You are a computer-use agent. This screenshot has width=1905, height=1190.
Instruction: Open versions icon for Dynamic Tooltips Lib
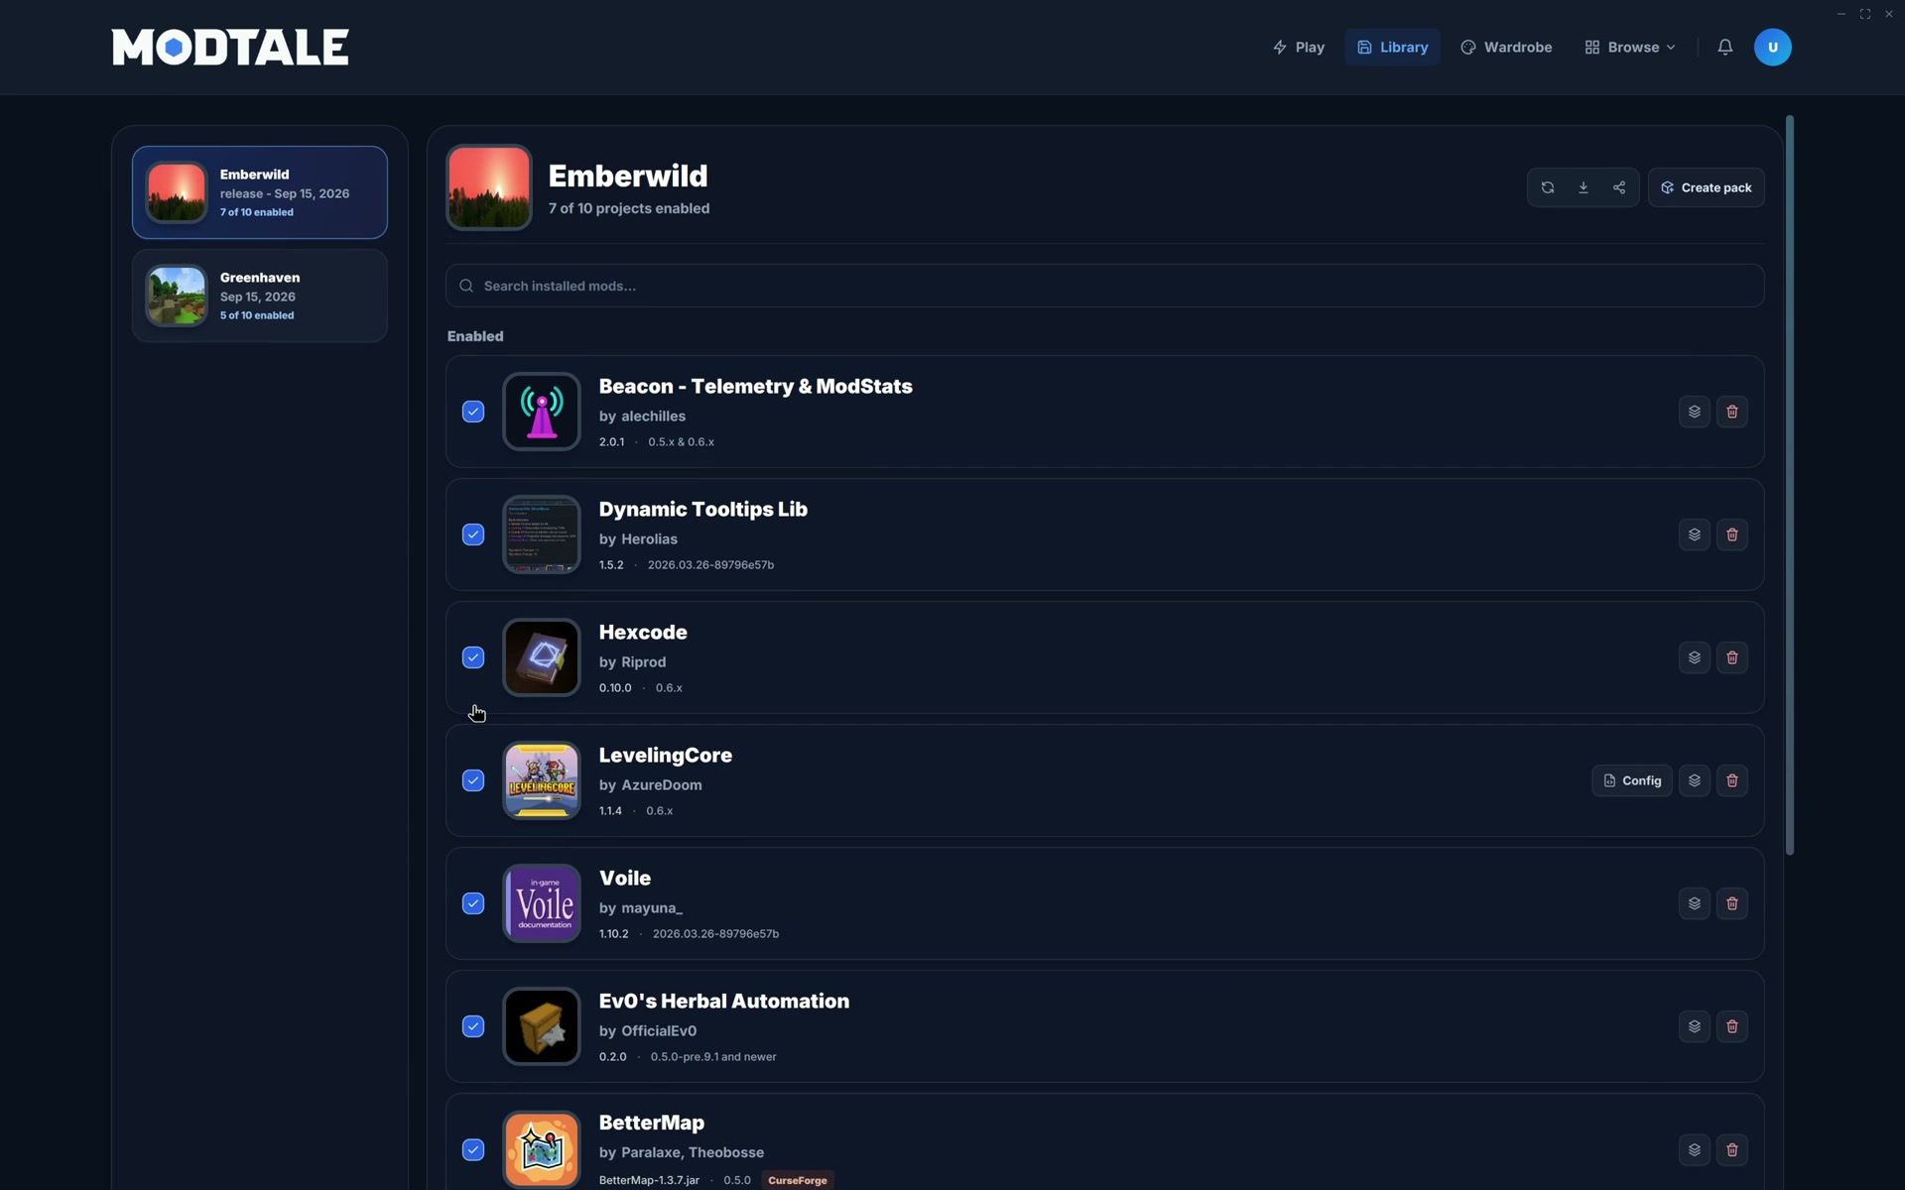pyautogui.click(x=1695, y=535)
